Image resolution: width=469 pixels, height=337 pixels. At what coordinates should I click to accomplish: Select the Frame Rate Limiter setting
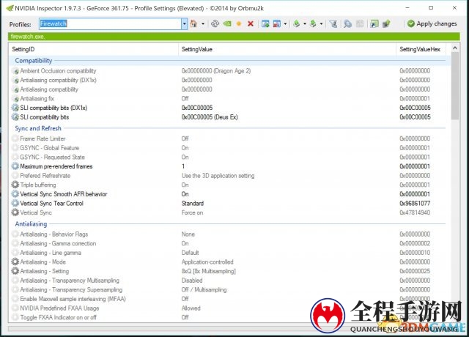[43, 138]
